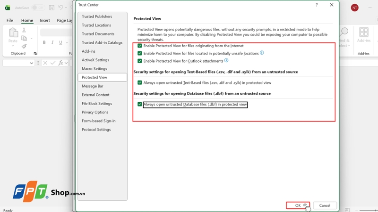Viewport: 378px width, 212px height.
Task: Click the Find & Select magnifier icon
Action: [345, 31]
